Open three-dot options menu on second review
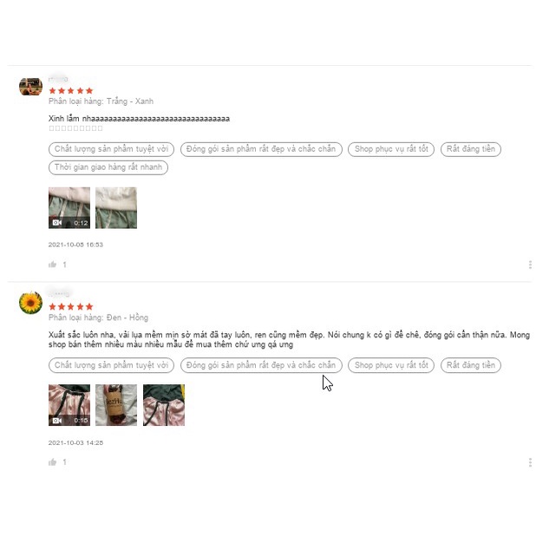 click(x=530, y=462)
